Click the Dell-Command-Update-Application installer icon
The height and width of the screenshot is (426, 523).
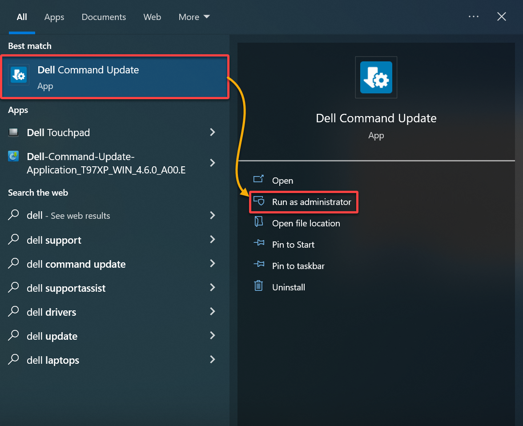pyautogui.click(x=13, y=156)
